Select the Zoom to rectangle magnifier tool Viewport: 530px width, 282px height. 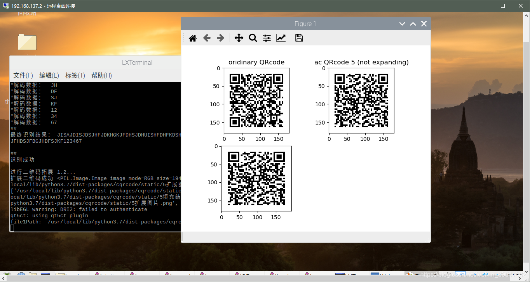click(x=253, y=38)
